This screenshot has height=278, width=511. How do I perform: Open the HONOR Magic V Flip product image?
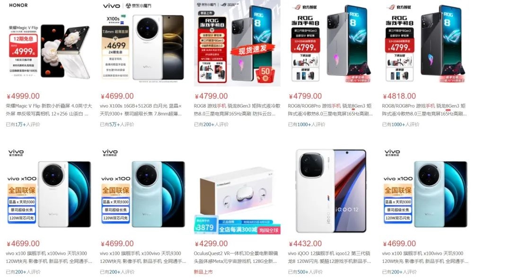[x=49, y=44]
